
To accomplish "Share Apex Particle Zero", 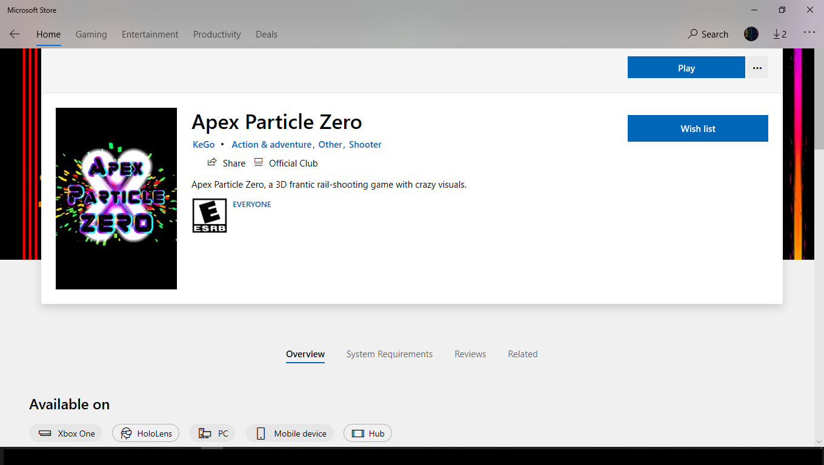I will coord(227,163).
